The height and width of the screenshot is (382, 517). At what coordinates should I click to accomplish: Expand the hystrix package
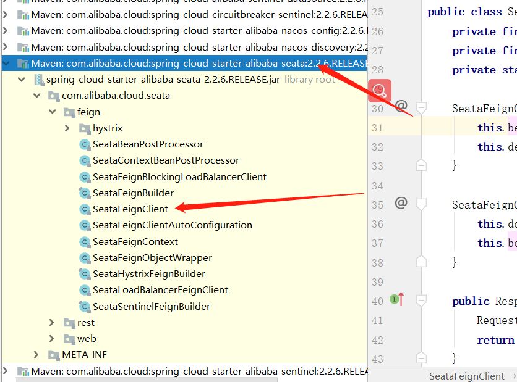click(67, 128)
